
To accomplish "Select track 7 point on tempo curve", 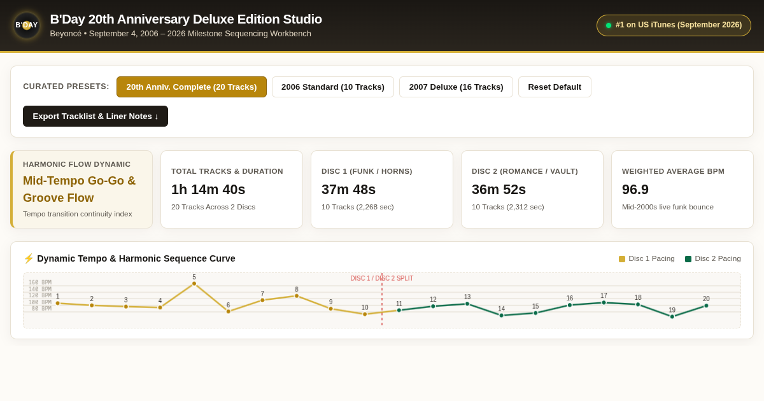I will 262,300.
